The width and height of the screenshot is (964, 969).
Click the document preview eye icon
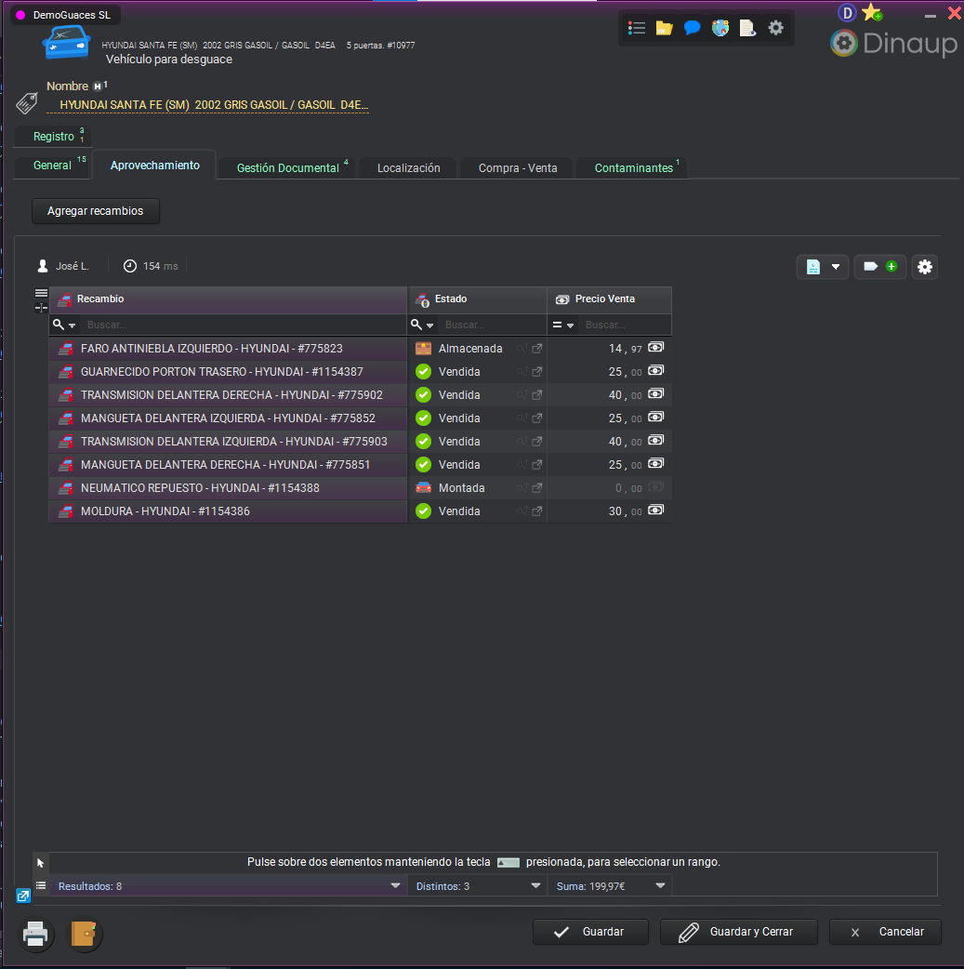coord(747,28)
